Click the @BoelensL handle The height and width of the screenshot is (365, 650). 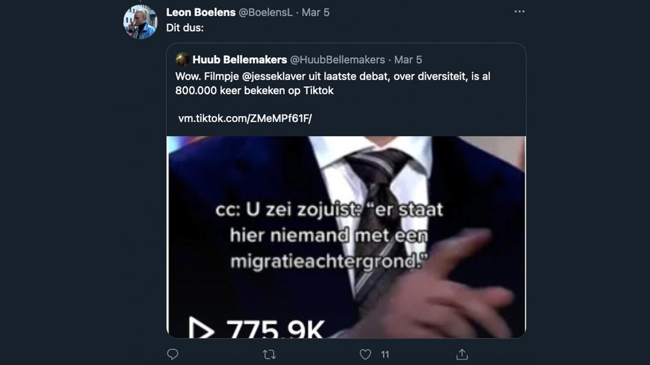(x=264, y=12)
